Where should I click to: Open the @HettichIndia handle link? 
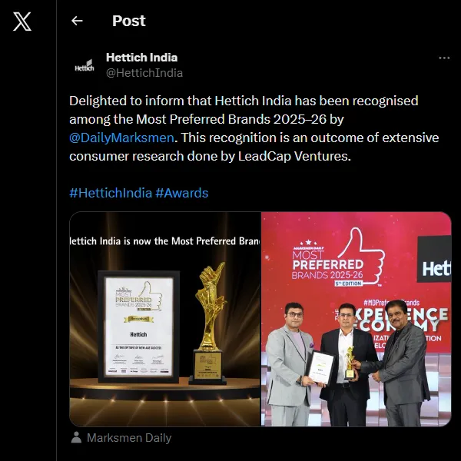point(144,73)
